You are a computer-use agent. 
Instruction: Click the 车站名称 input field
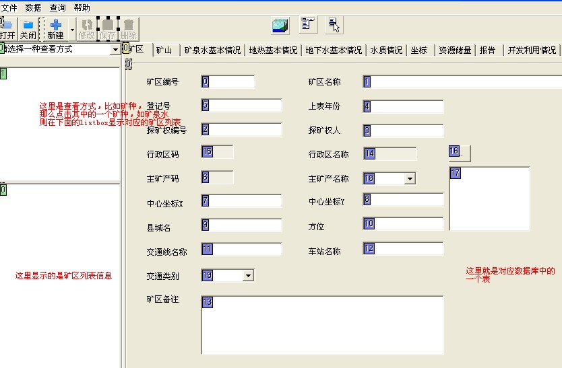403,248
